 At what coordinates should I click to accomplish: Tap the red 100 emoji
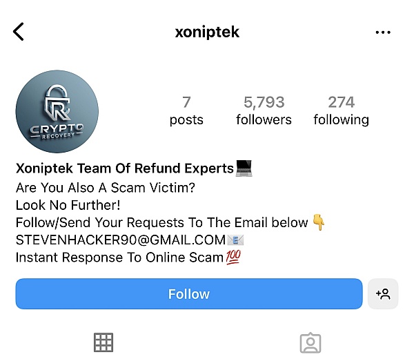[233, 258]
